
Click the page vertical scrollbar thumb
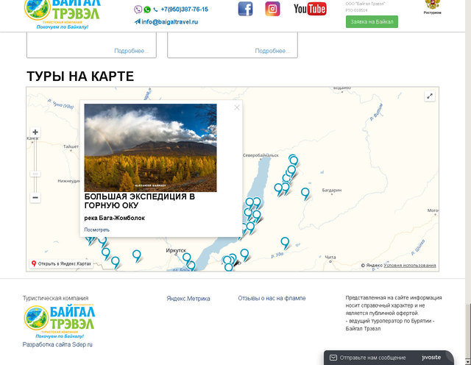pyautogui.click(x=468, y=330)
